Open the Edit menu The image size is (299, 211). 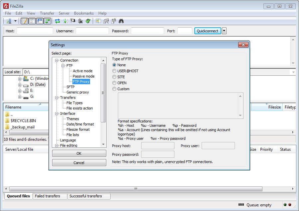(x=19, y=13)
